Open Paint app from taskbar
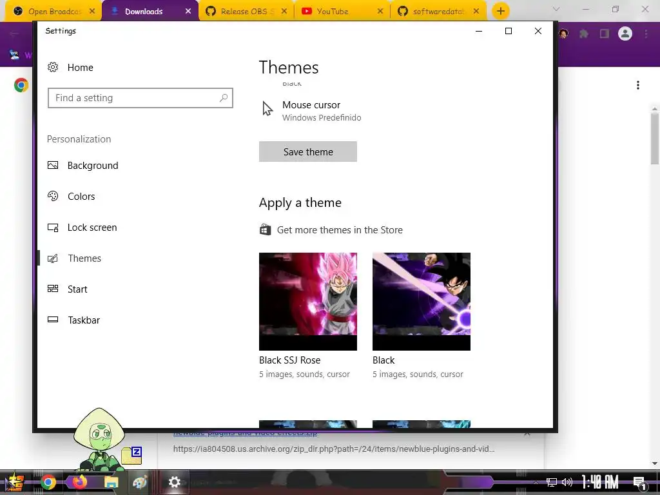Viewport: 660px width, 495px height. pyautogui.click(x=140, y=482)
